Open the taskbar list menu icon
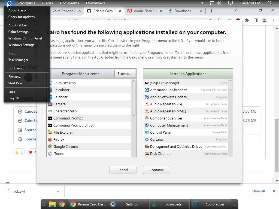 tap(235, 204)
